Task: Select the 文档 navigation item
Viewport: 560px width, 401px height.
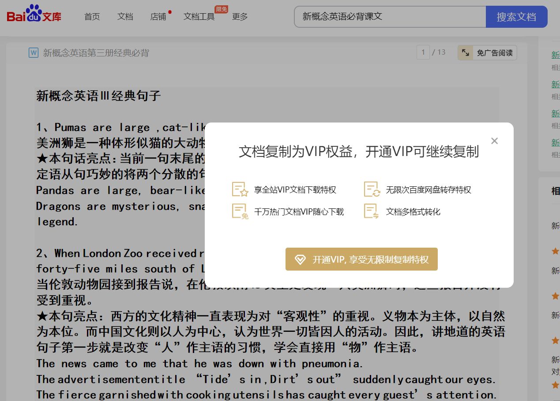Action: tap(125, 16)
